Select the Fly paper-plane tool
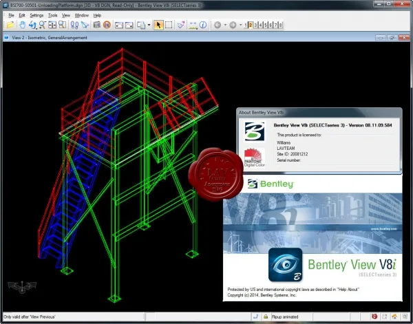413x324 pixels. pyautogui.click(x=85, y=25)
